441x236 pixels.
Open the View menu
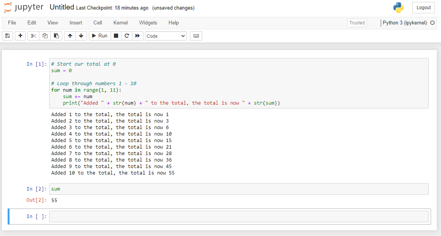(53, 23)
